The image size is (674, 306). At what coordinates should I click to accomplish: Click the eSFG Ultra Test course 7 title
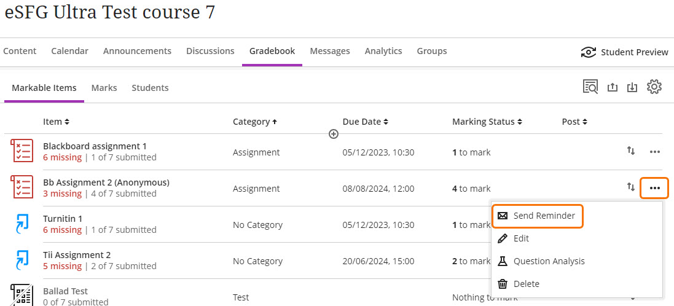109,12
